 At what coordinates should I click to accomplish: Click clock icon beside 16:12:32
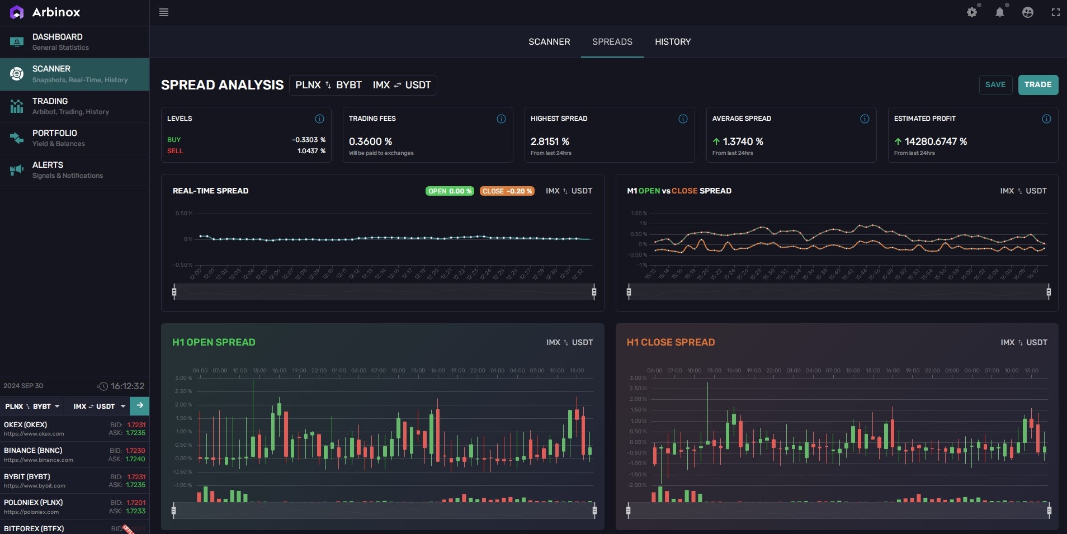tap(103, 386)
